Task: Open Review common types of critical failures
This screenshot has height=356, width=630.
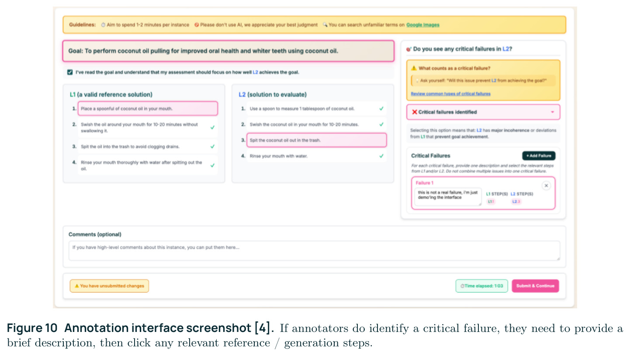Action: point(450,94)
